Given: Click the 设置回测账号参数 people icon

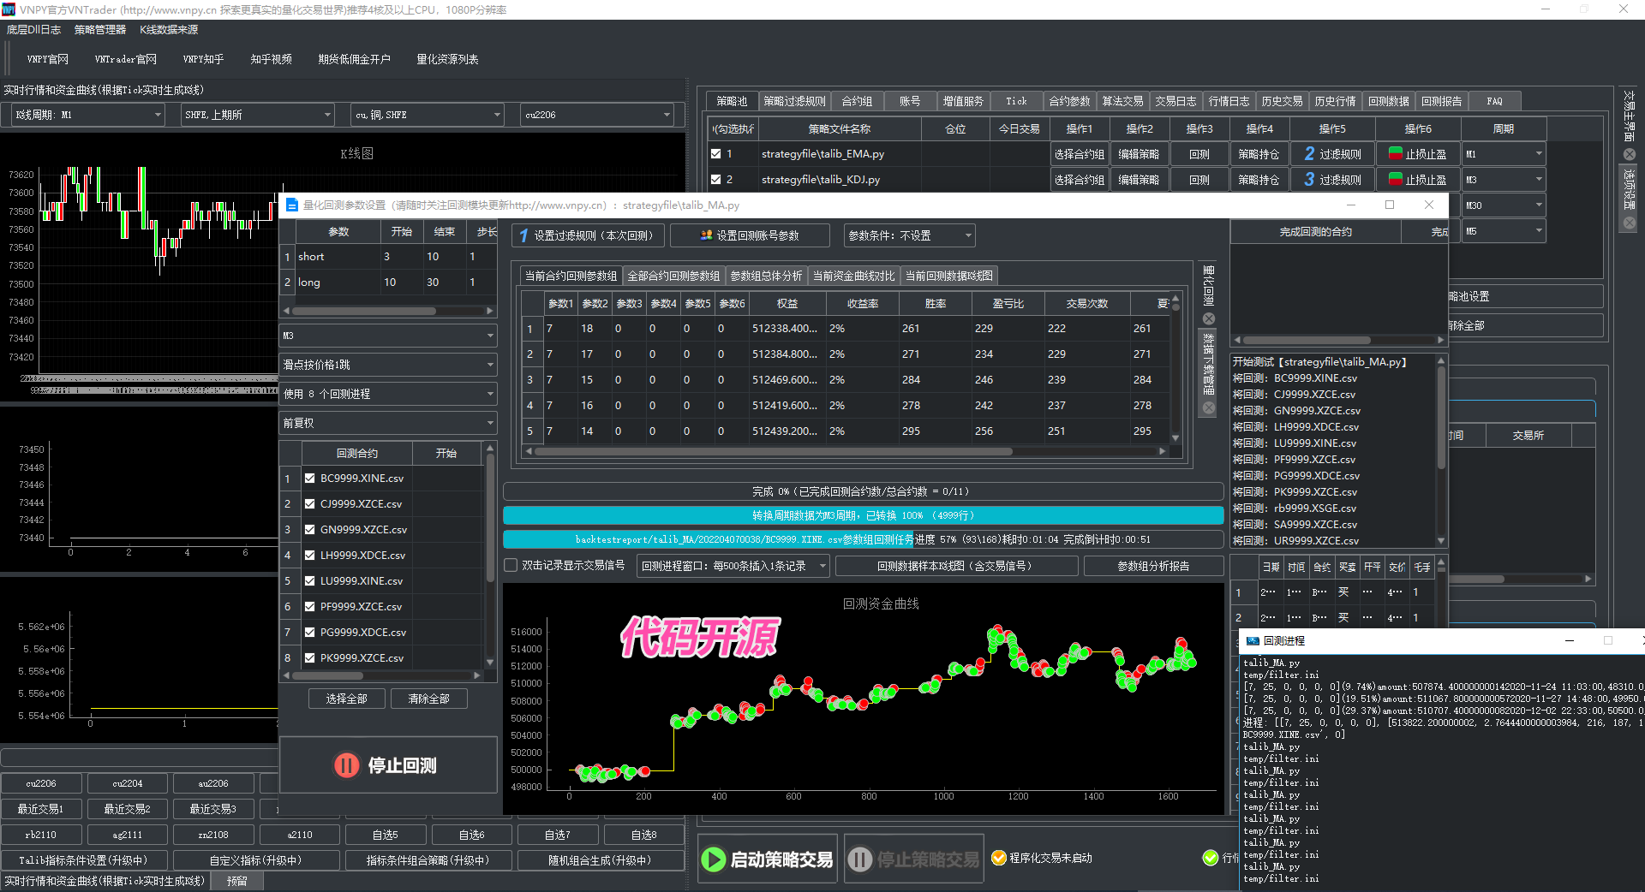Looking at the screenshot, I should (x=706, y=235).
